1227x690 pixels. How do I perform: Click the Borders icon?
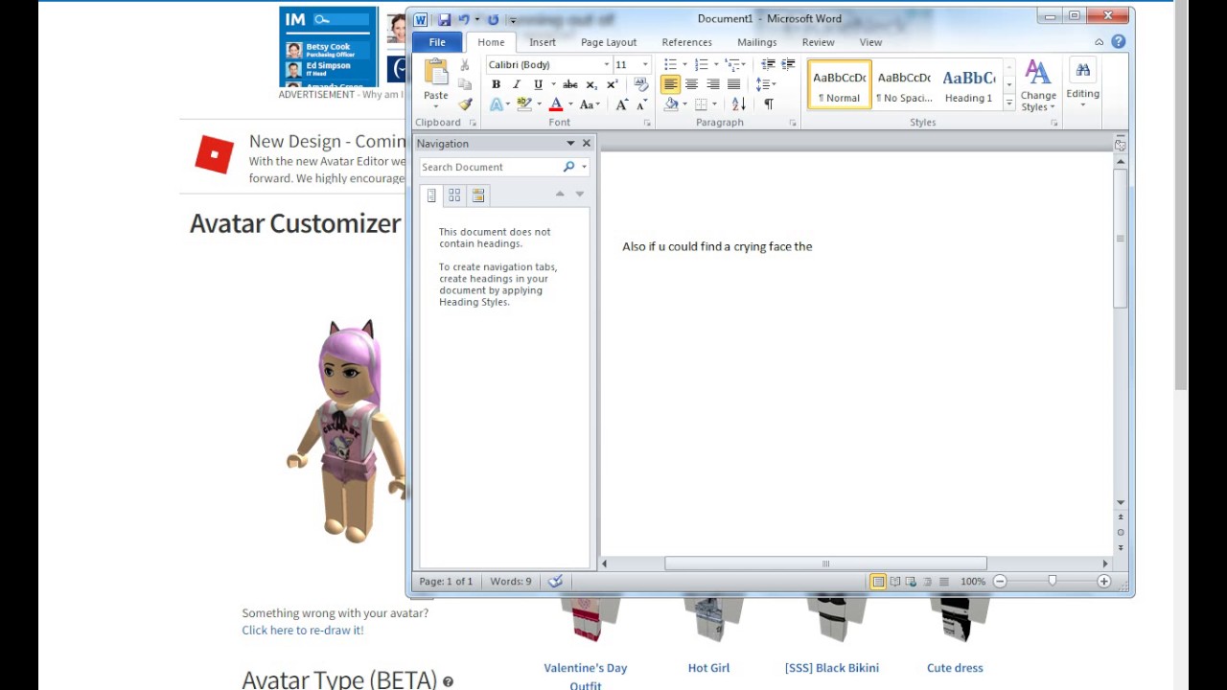(x=701, y=104)
